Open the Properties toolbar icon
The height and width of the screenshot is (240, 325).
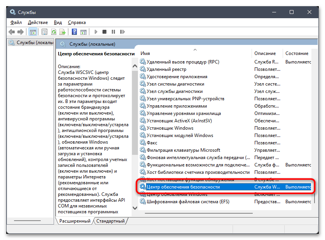(44, 32)
